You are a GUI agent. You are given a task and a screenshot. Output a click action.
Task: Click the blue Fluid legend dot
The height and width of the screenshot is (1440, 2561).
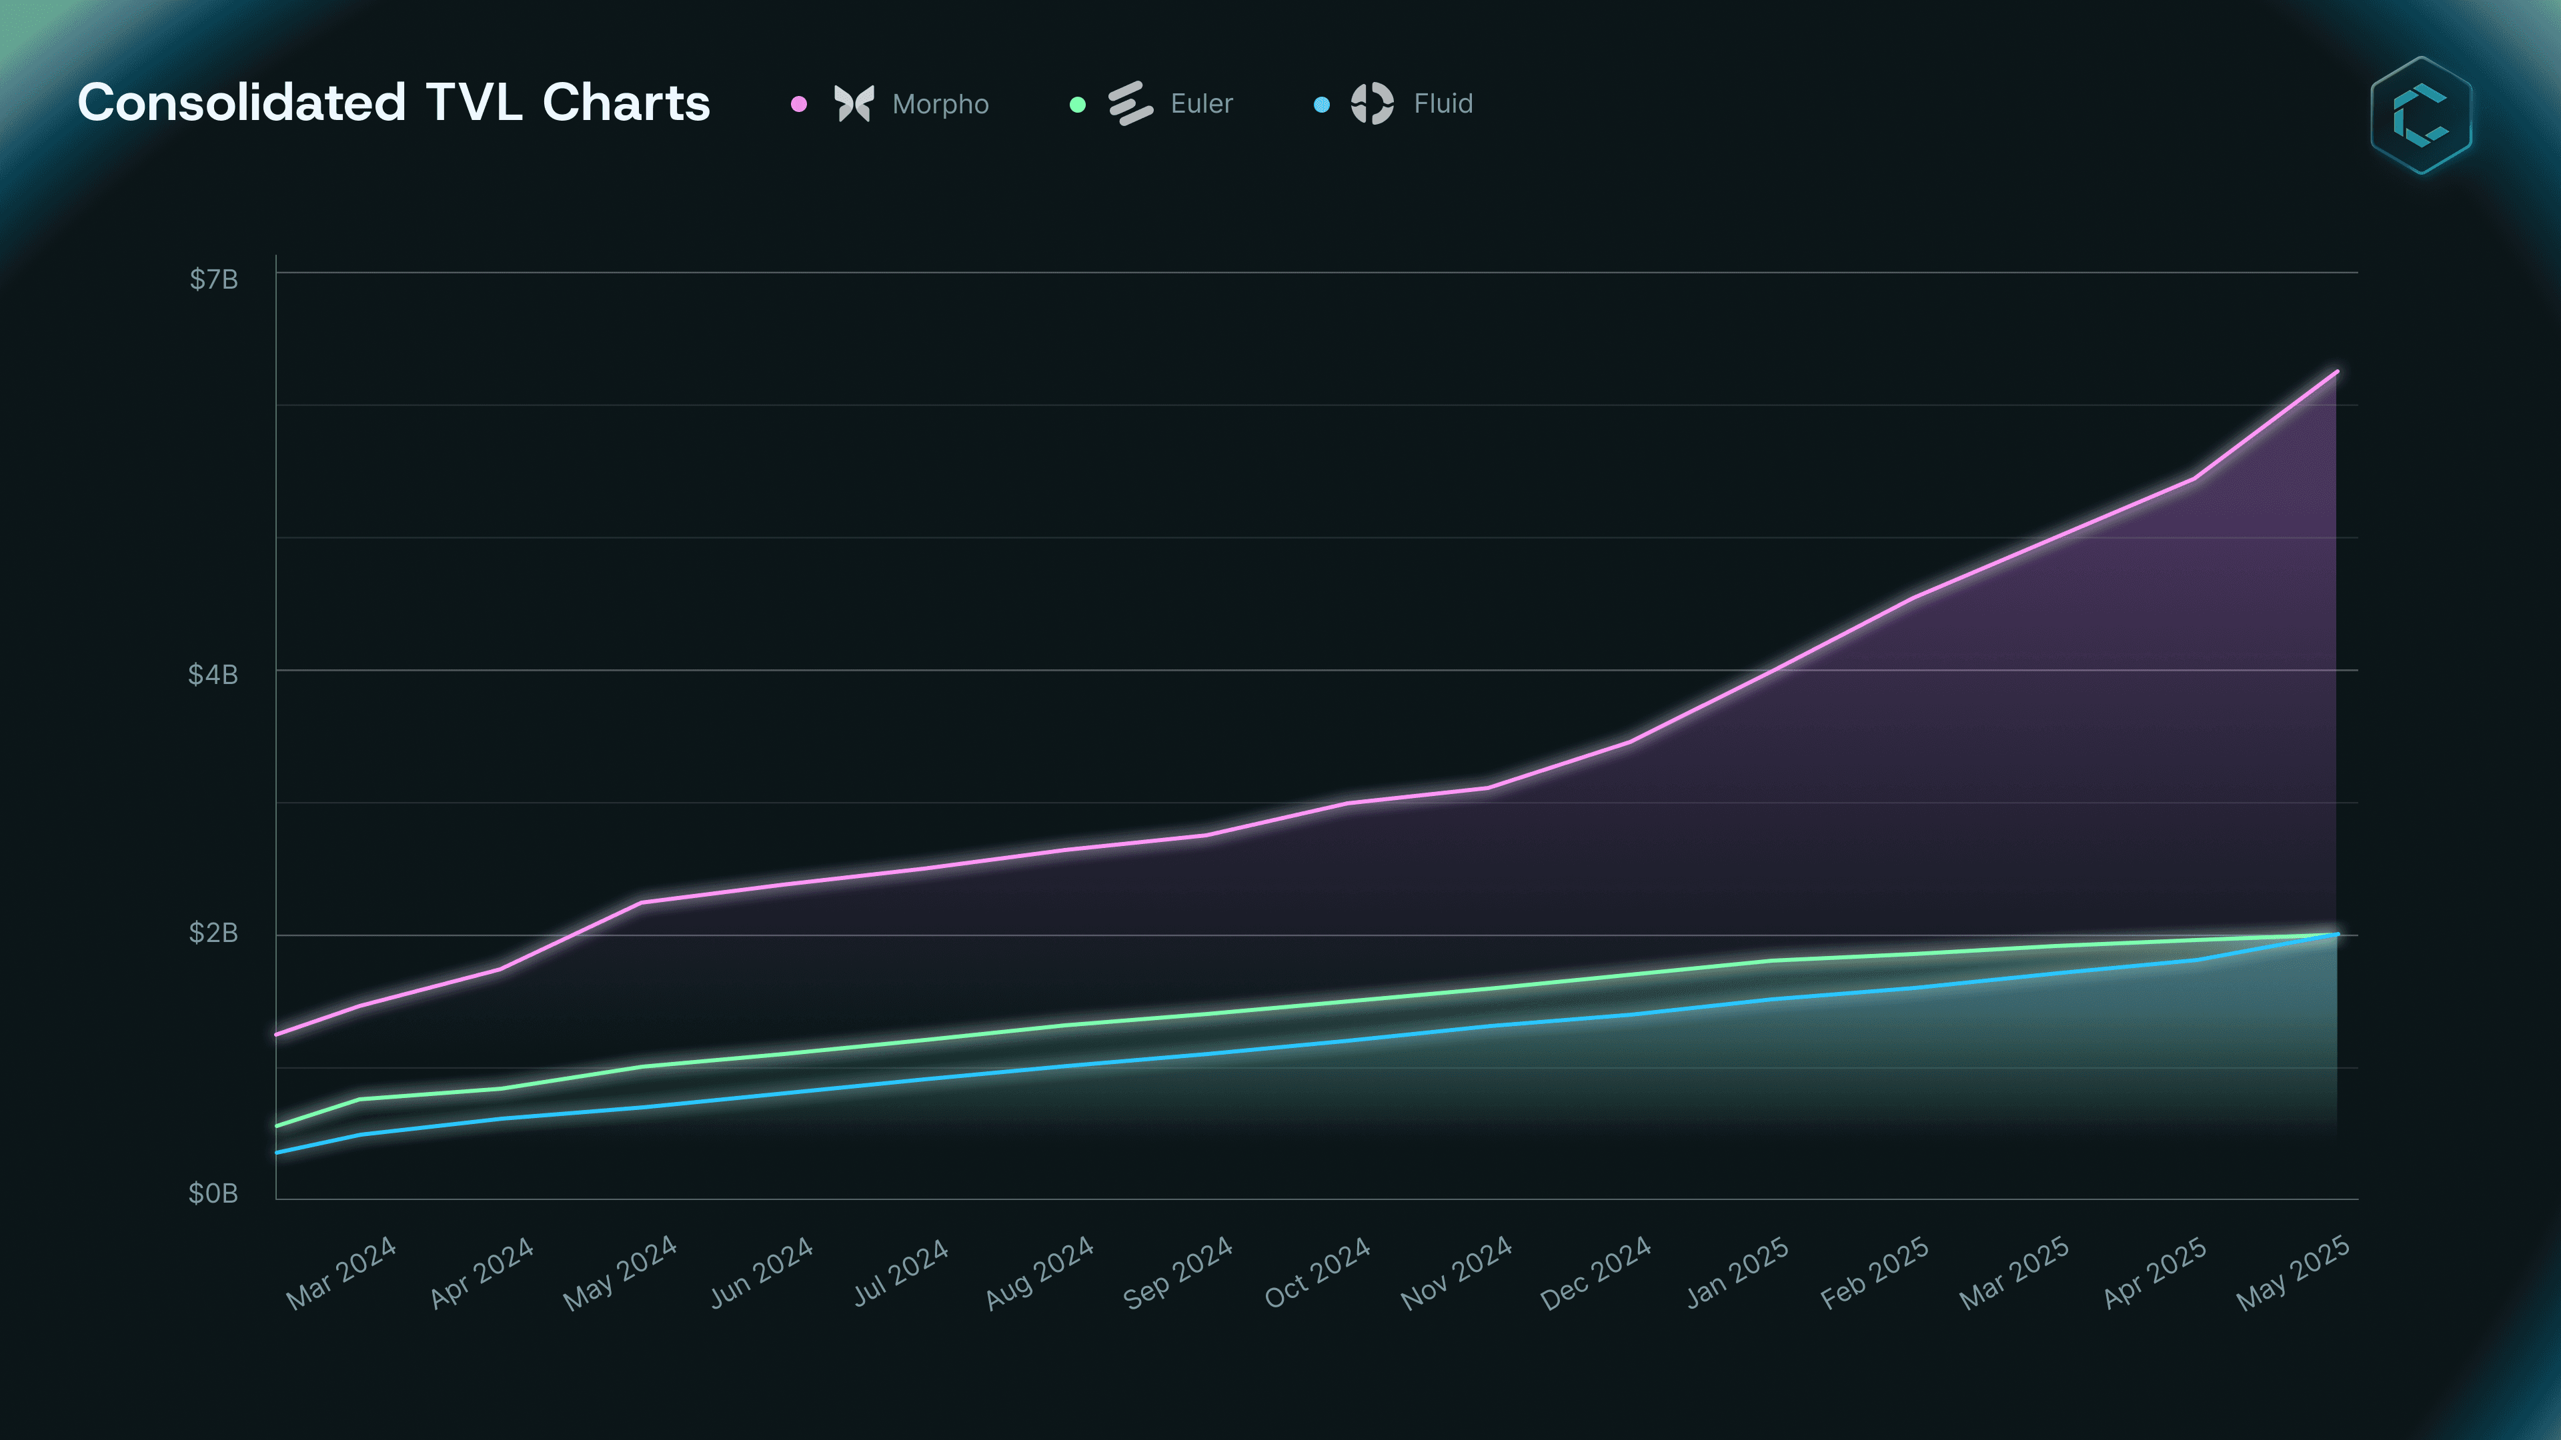tap(1321, 105)
